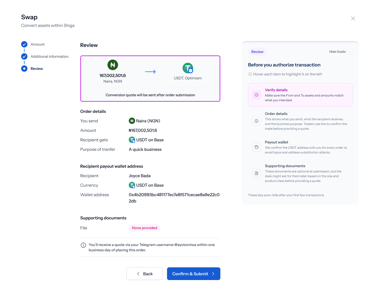Click the Naira (NGN) You send value
380x299 pixels.
click(x=148, y=121)
